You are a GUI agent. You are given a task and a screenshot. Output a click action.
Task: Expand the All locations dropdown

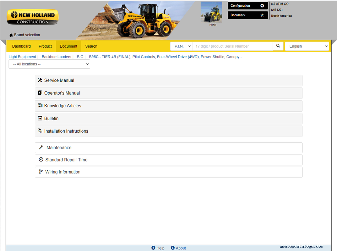[x=49, y=64]
